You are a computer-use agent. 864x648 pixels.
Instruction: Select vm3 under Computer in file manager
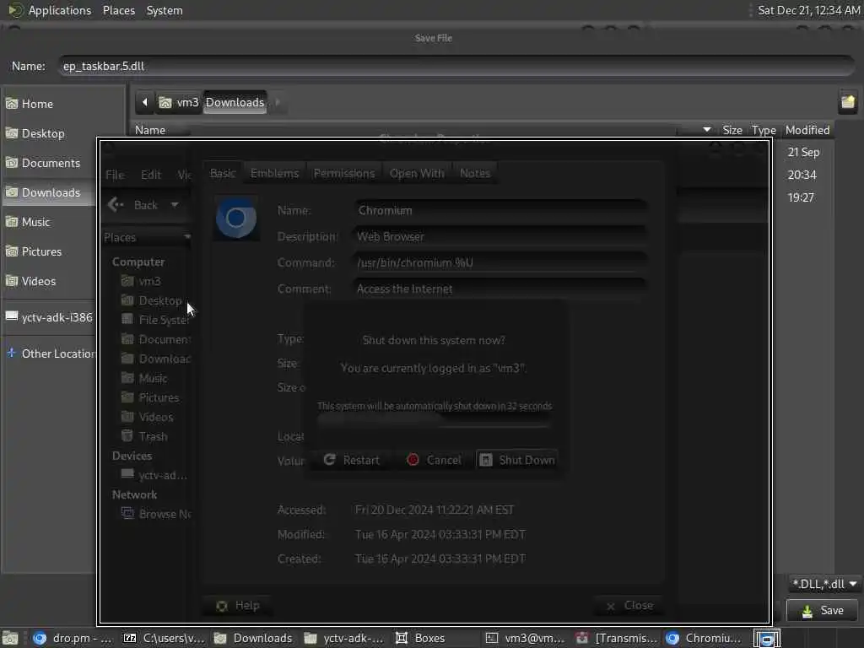[141, 281]
